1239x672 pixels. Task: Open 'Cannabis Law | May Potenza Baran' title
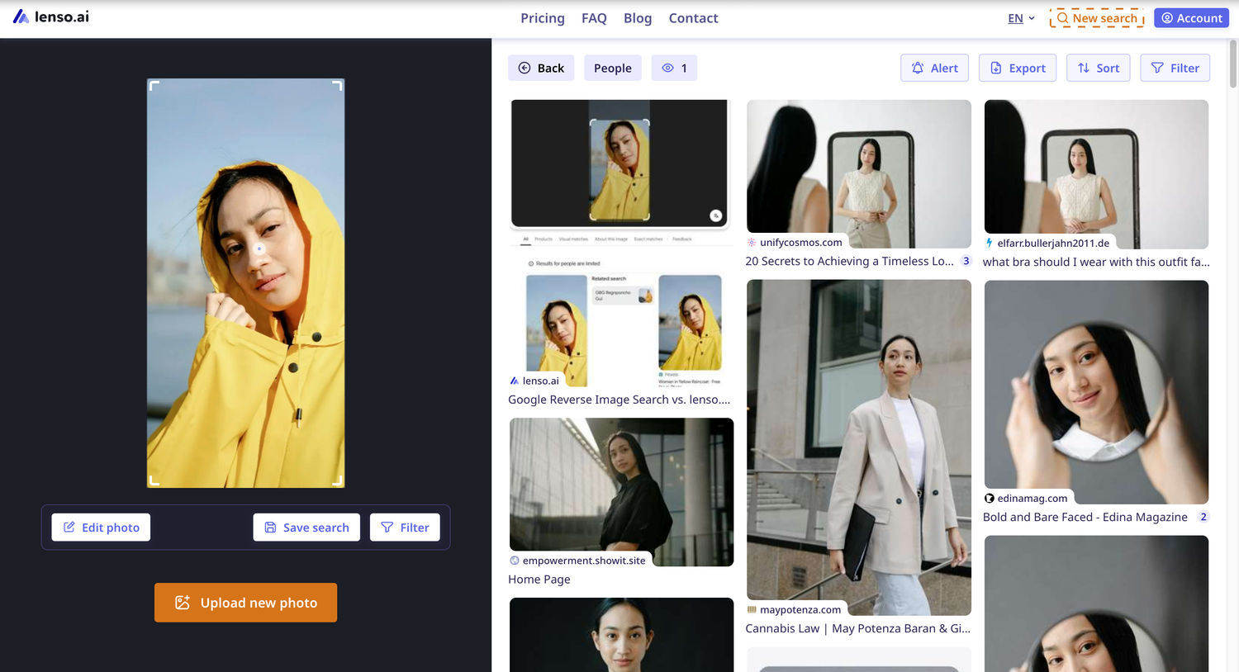tap(858, 628)
